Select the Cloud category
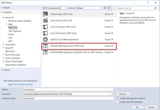160x110 pixels. click(11, 34)
